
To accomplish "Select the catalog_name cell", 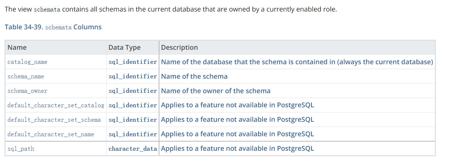I will (27, 62).
